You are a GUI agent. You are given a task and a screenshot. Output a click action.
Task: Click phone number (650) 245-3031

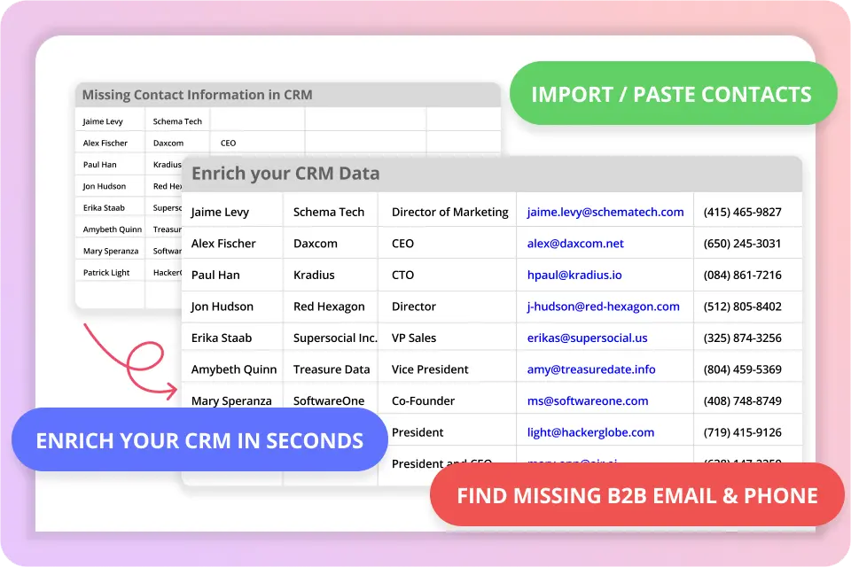(x=743, y=244)
